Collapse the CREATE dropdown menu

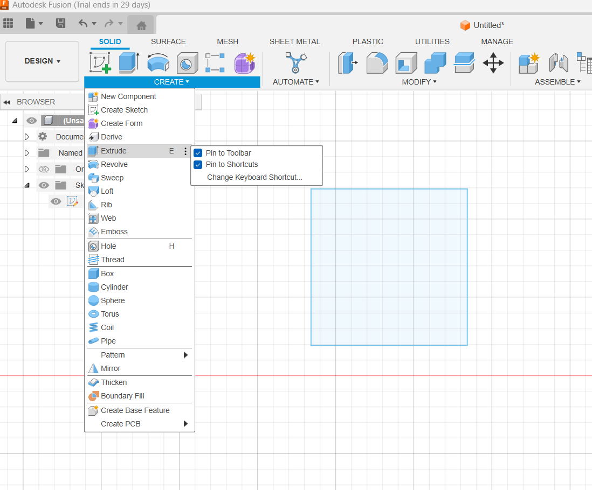point(172,82)
